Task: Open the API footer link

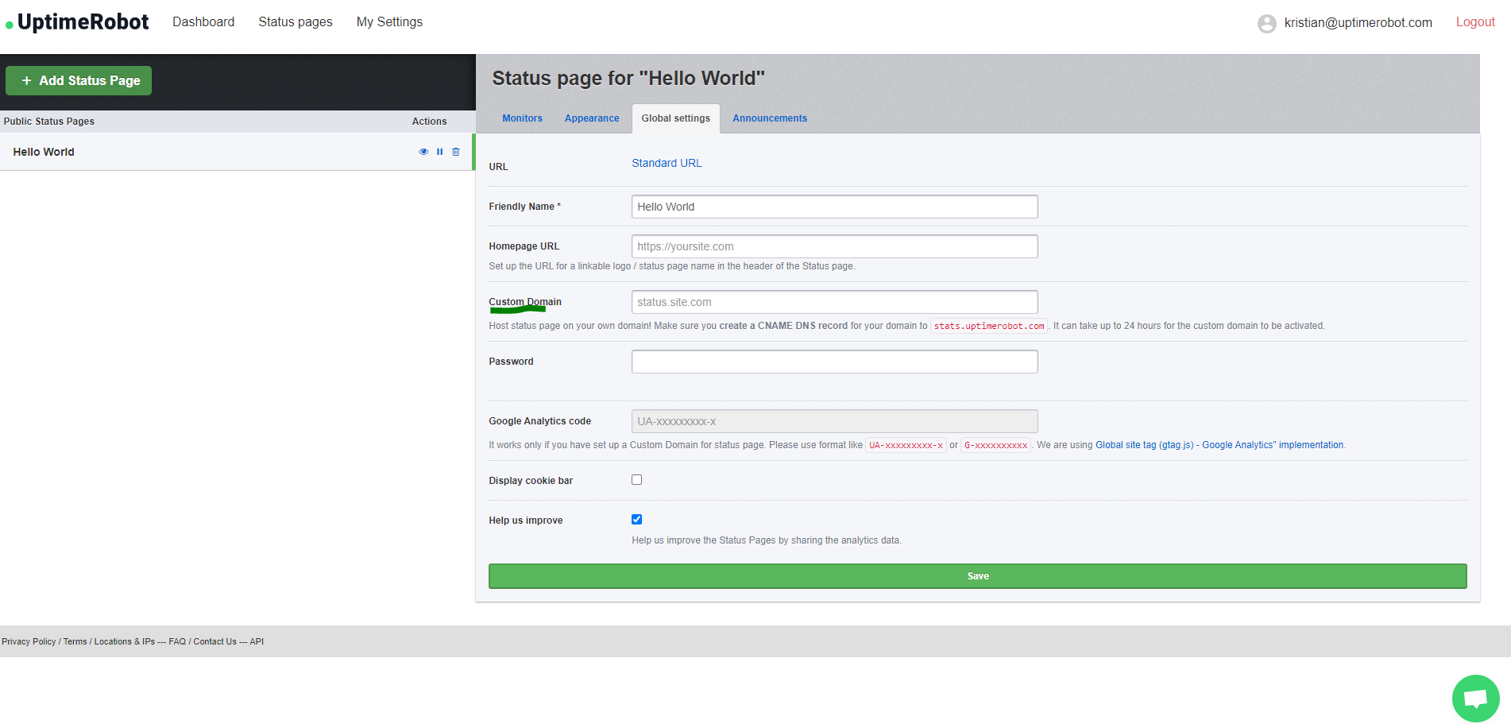Action: click(x=257, y=641)
